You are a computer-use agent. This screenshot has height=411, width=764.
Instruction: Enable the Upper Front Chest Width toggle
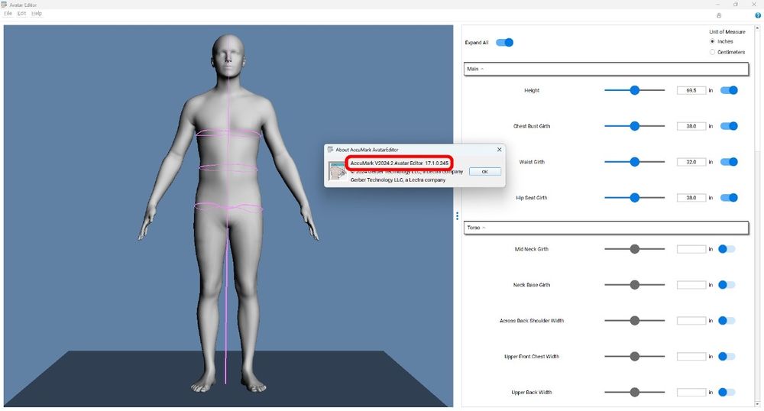point(727,357)
